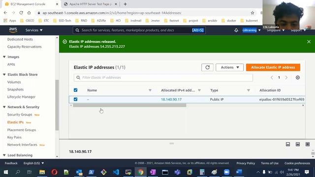The image size is (315, 177).
Task: Go back in browser history
Action: [x=5, y=13]
